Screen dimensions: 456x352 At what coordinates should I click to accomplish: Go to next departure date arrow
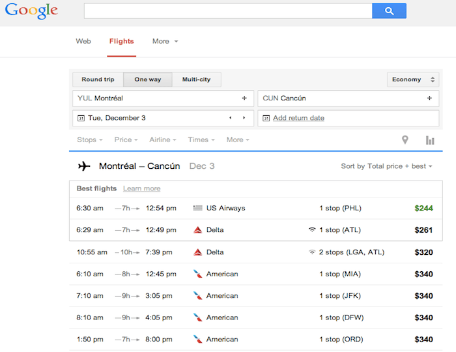(x=244, y=118)
